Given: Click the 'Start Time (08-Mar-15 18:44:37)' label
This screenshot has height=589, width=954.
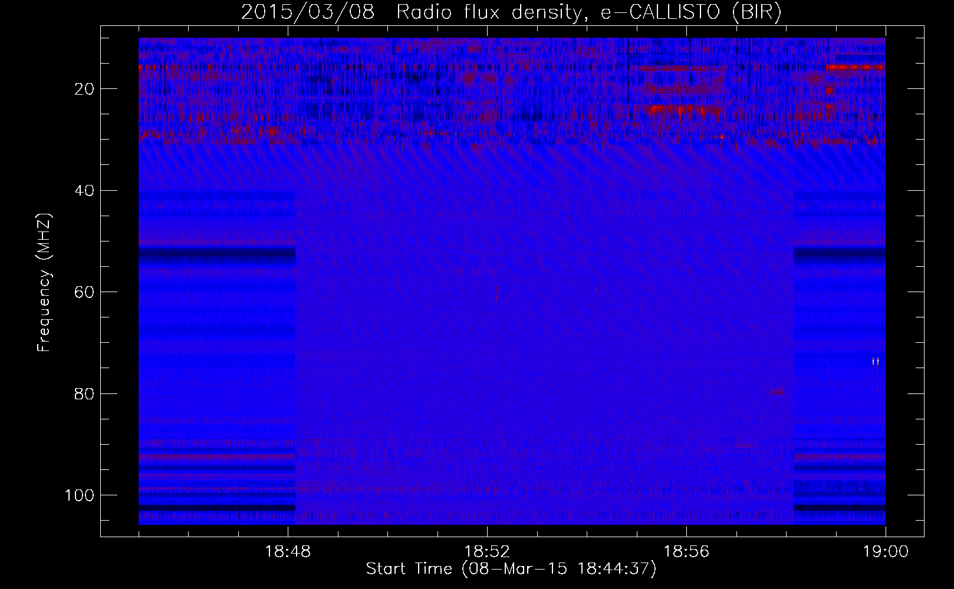Looking at the screenshot, I should [511, 569].
